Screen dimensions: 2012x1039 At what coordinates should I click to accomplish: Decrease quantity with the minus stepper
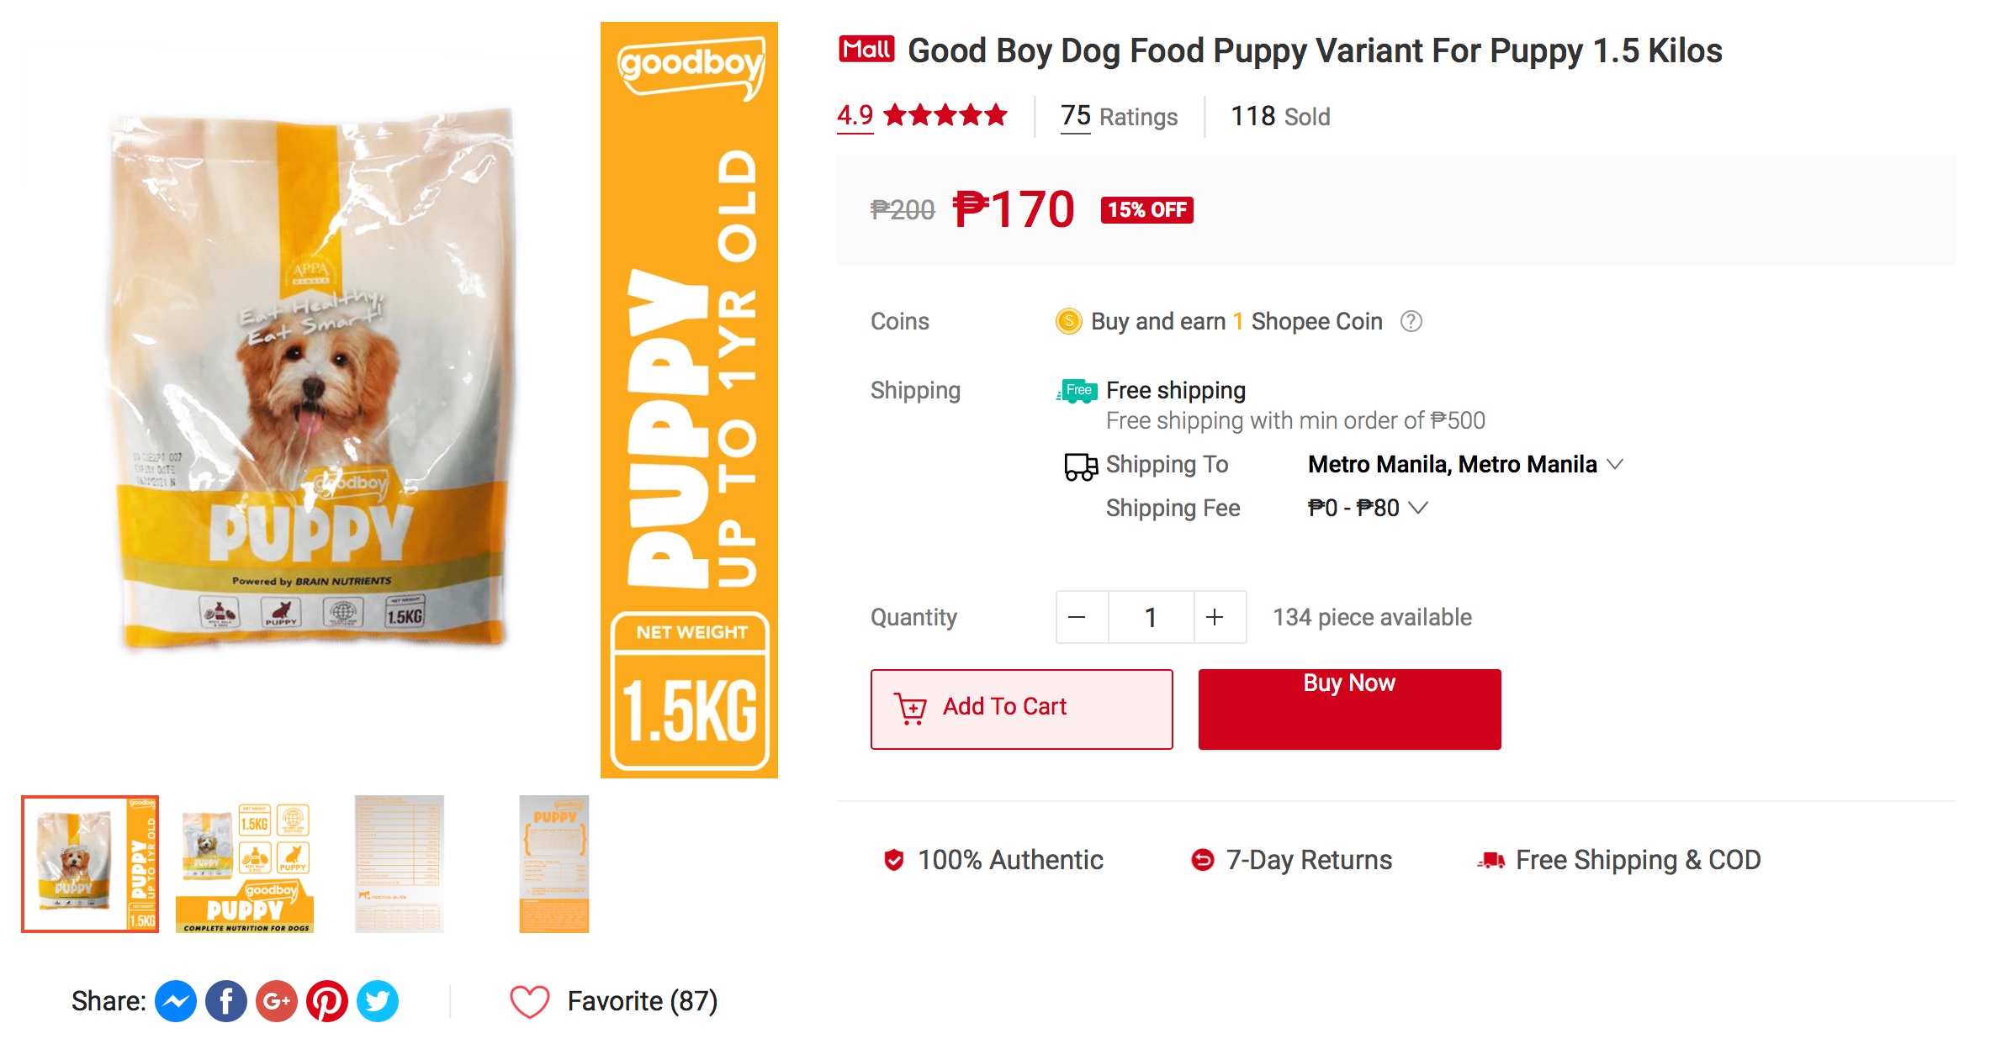(1080, 617)
